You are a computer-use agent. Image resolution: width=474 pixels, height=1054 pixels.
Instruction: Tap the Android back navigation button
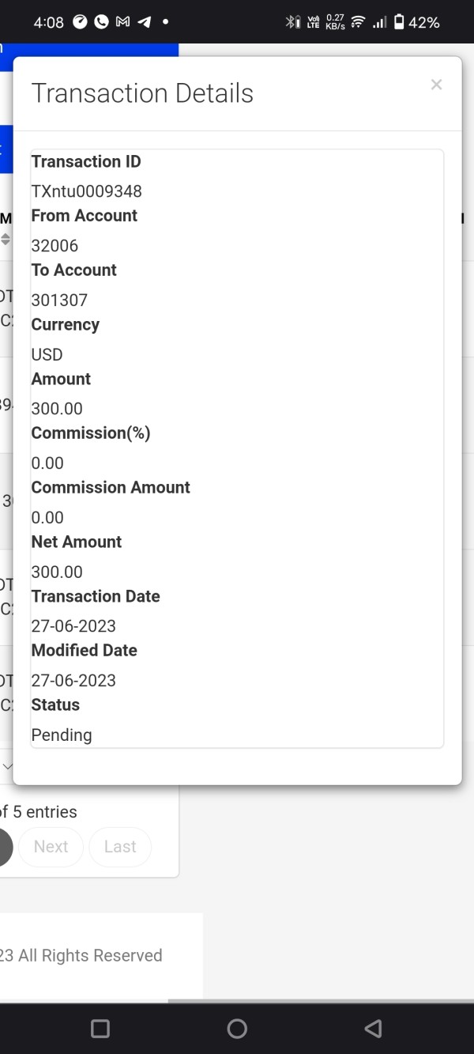[x=373, y=1028]
